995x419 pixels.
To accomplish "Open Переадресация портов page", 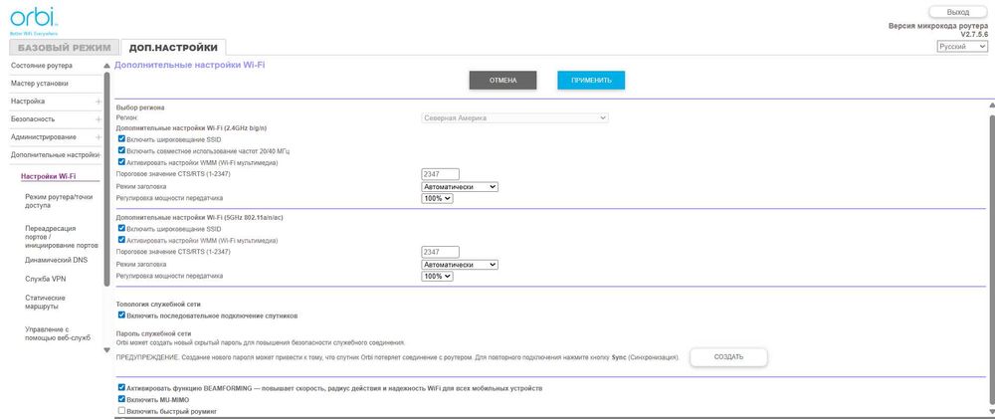I will pyautogui.click(x=62, y=237).
